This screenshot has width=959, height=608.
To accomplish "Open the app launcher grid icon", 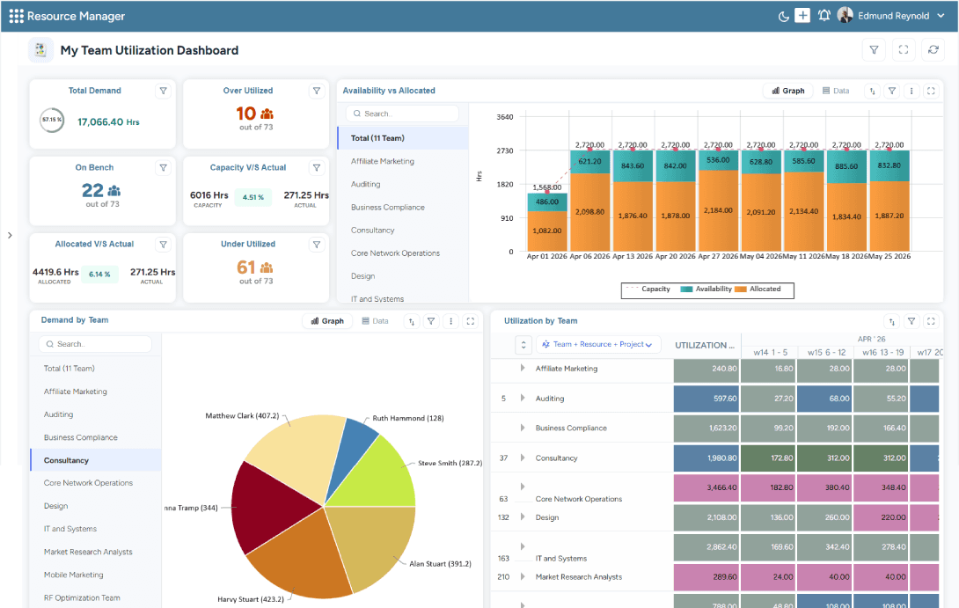I will (x=16, y=16).
